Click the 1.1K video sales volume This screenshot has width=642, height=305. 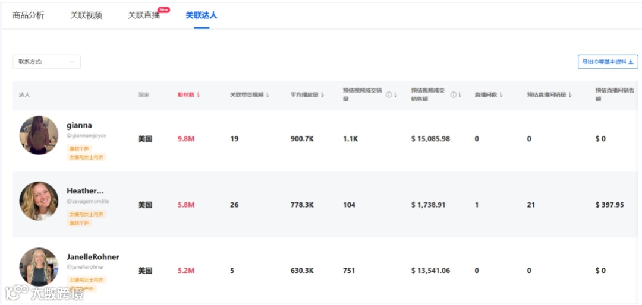coord(351,139)
